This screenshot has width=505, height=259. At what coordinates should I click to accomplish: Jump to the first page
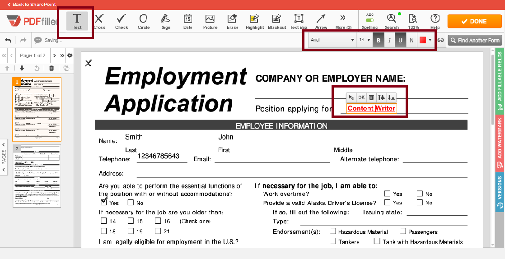point(4,55)
